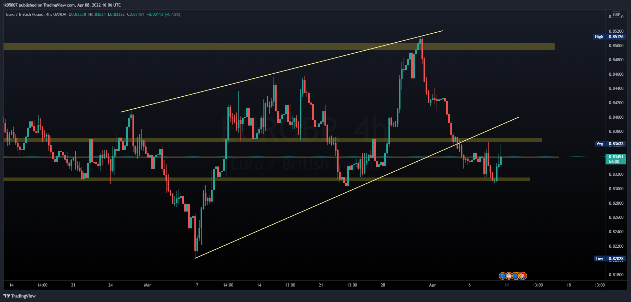Viewport: 631px width, 302px height.
Task: Click the Low 0.82028 price label
Action: (x=609, y=259)
